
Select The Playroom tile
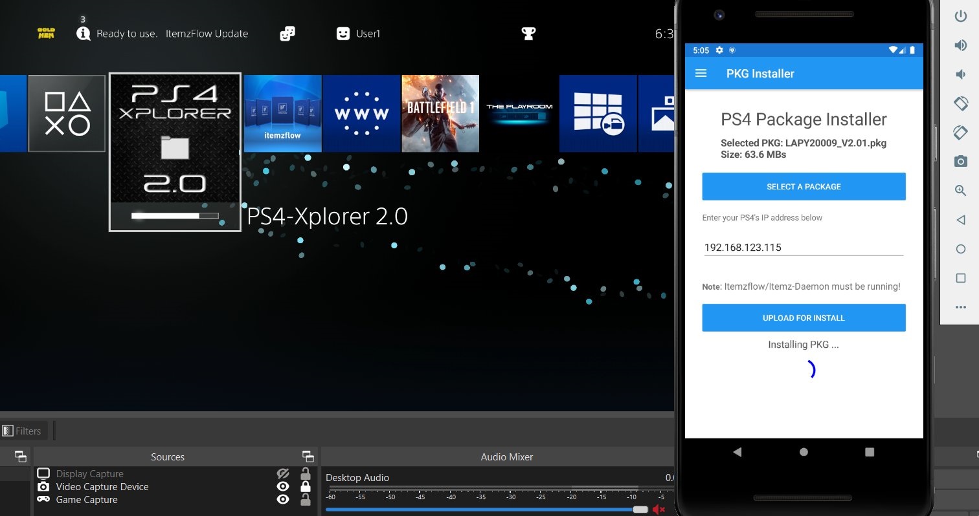(519, 114)
